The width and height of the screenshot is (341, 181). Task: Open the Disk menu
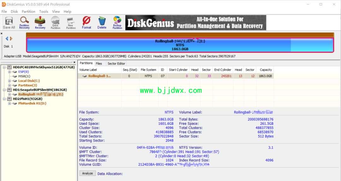(x=14, y=12)
